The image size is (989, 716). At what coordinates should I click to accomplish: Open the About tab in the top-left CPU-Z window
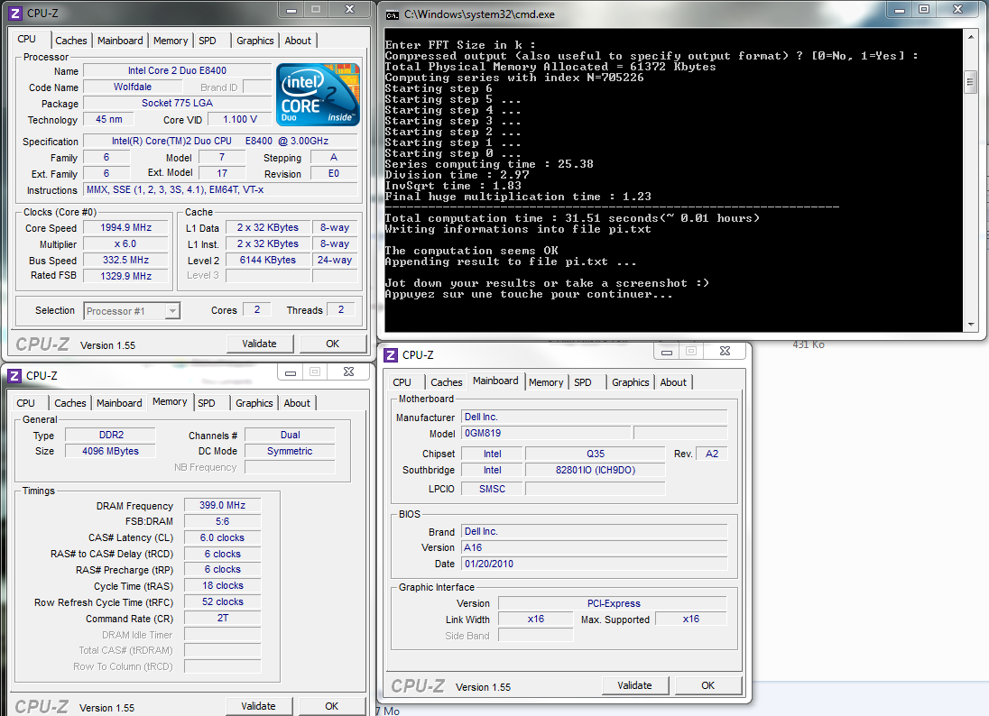(x=298, y=41)
